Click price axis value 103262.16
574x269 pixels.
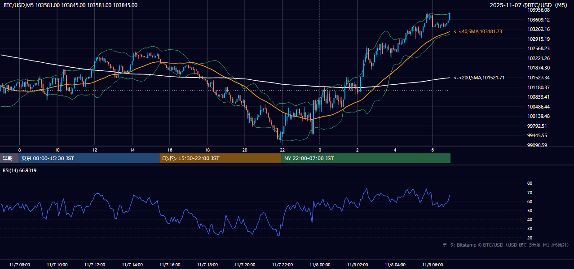[539, 29]
